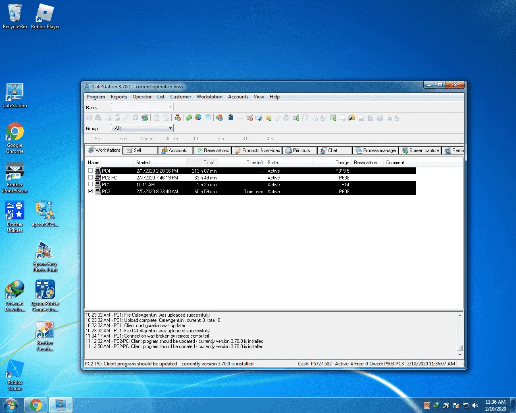Open the Accounts menu in the menu bar

[x=238, y=97]
